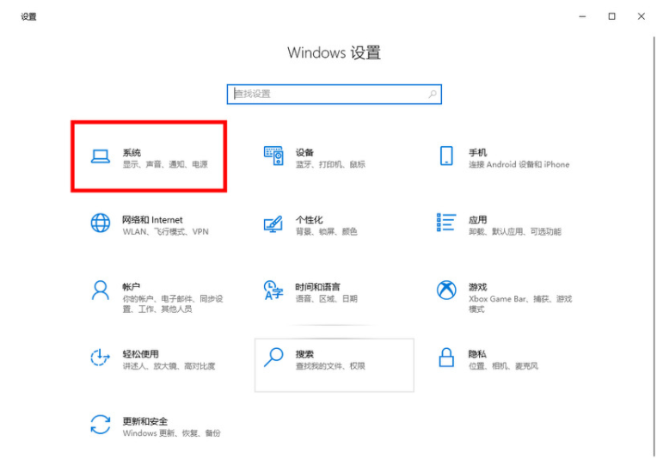Select the 隐私 category title text
This screenshot has height=459, width=657.
coord(477,353)
